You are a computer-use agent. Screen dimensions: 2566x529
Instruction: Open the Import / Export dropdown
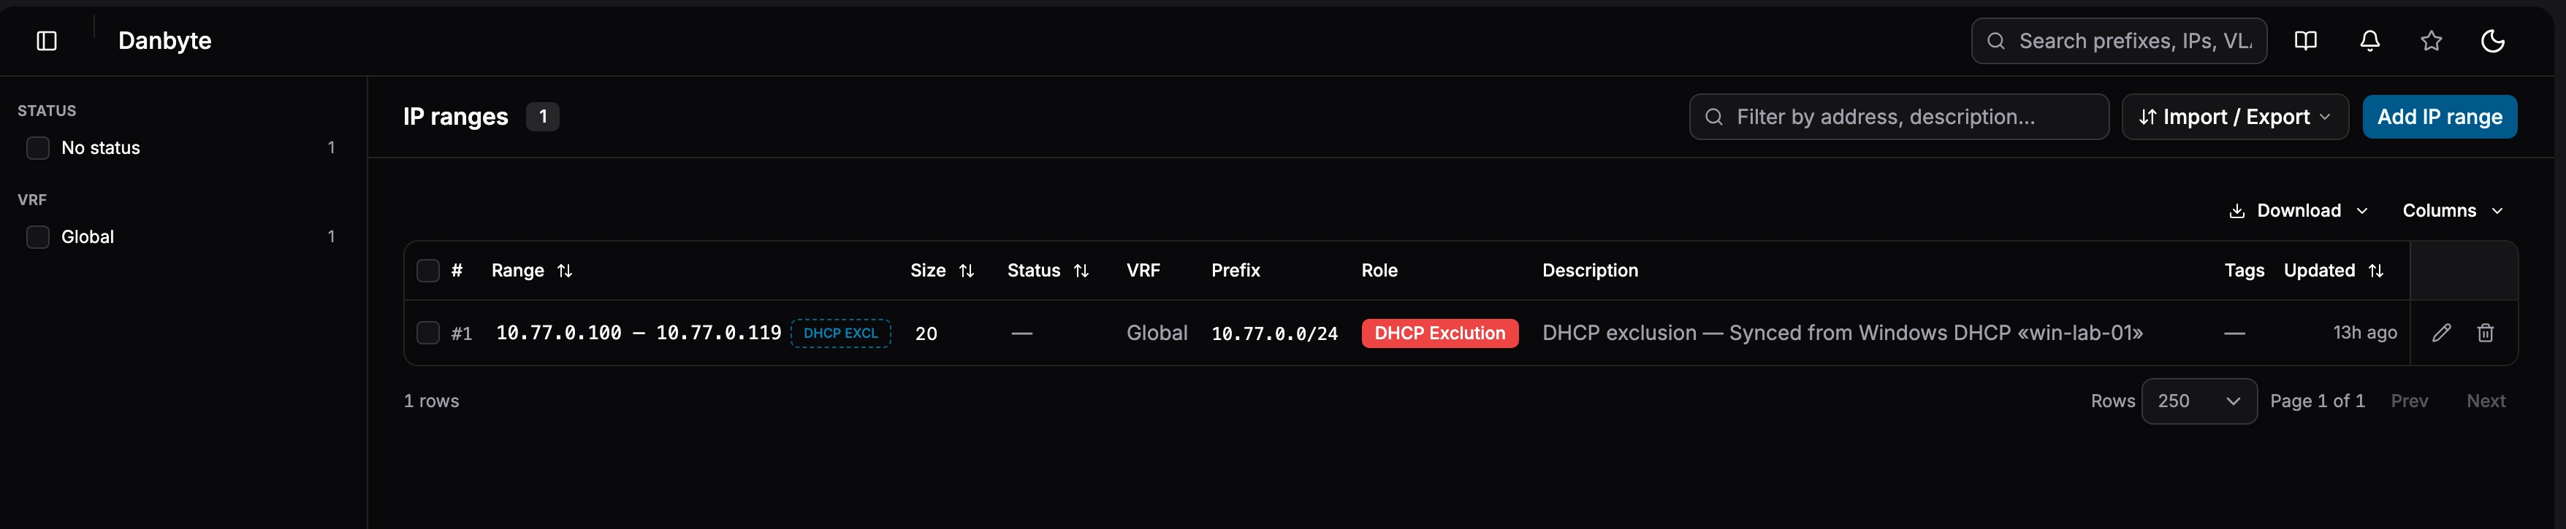tap(2235, 117)
